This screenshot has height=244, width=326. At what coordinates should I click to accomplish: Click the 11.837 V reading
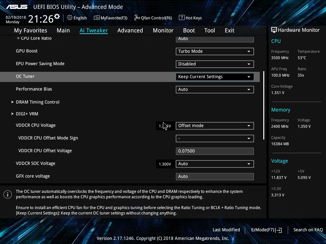click(x=279, y=178)
